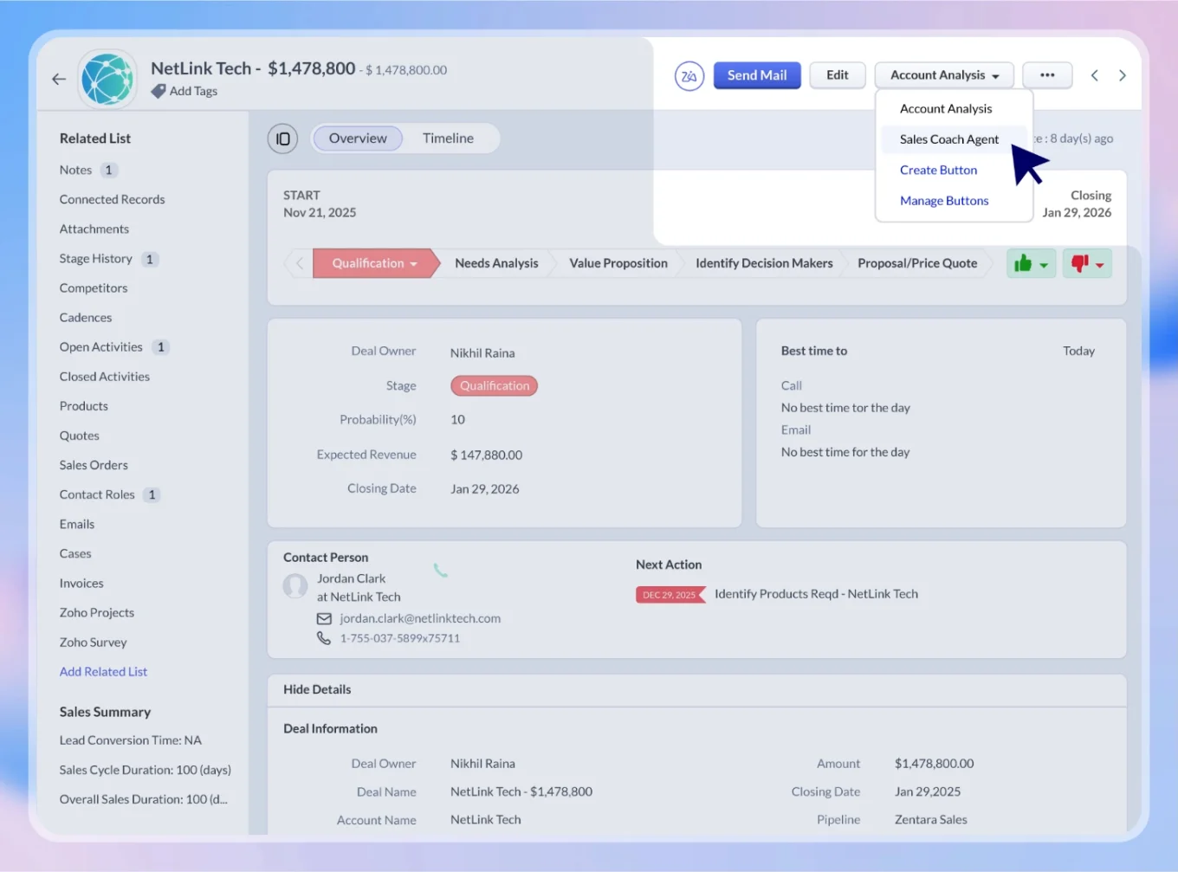Select the Proposal/Price Quote stage
The width and height of the screenshot is (1178, 872).
pos(917,263)
